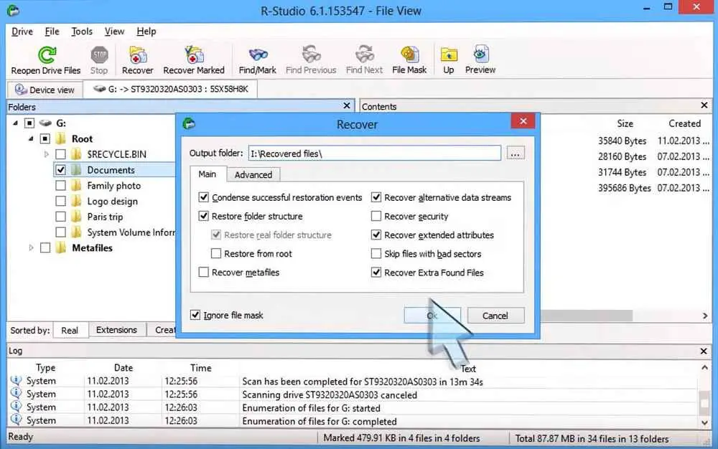718x449 pixels.
Task: Close the Recover dialog with red X
Action: click(523, 121)
